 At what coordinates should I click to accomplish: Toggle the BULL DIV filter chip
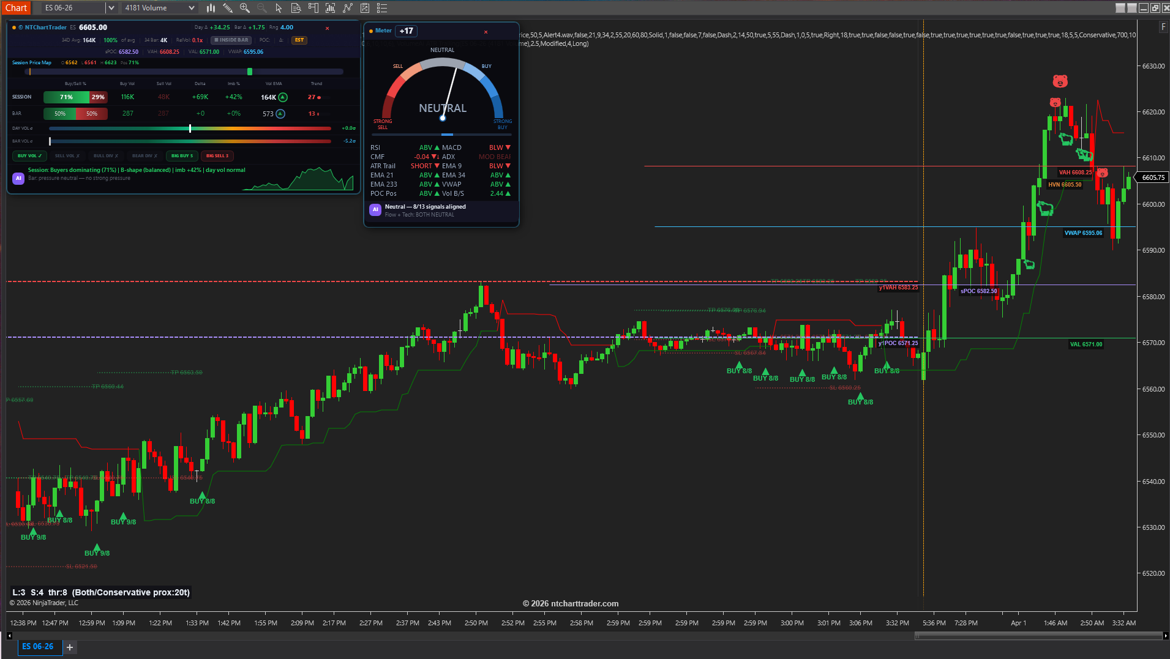click(106, 156)
